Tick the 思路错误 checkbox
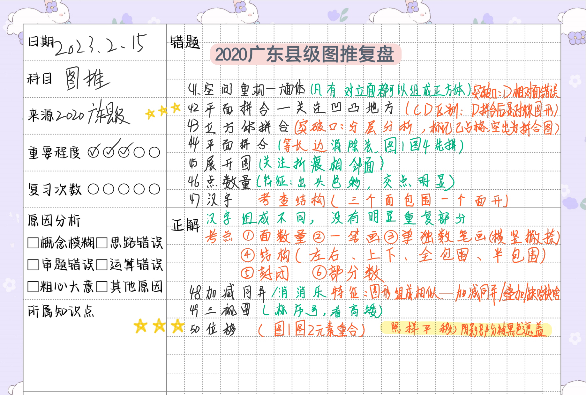The width and height of the screenshot is (586, 395). tap(101, 243)
